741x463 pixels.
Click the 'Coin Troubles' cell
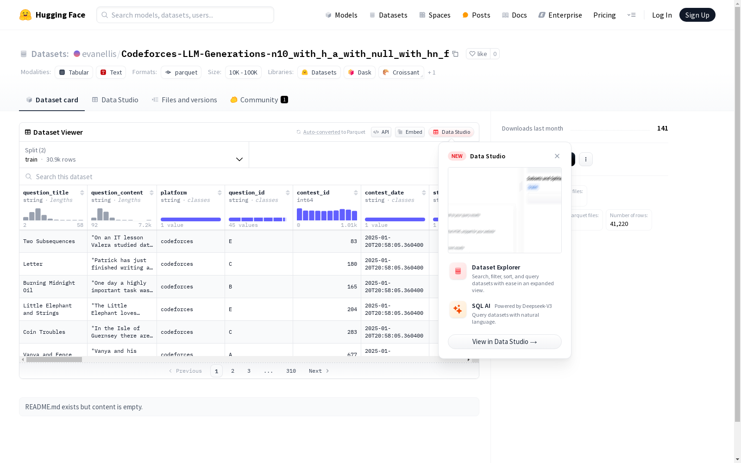point(53,332)
